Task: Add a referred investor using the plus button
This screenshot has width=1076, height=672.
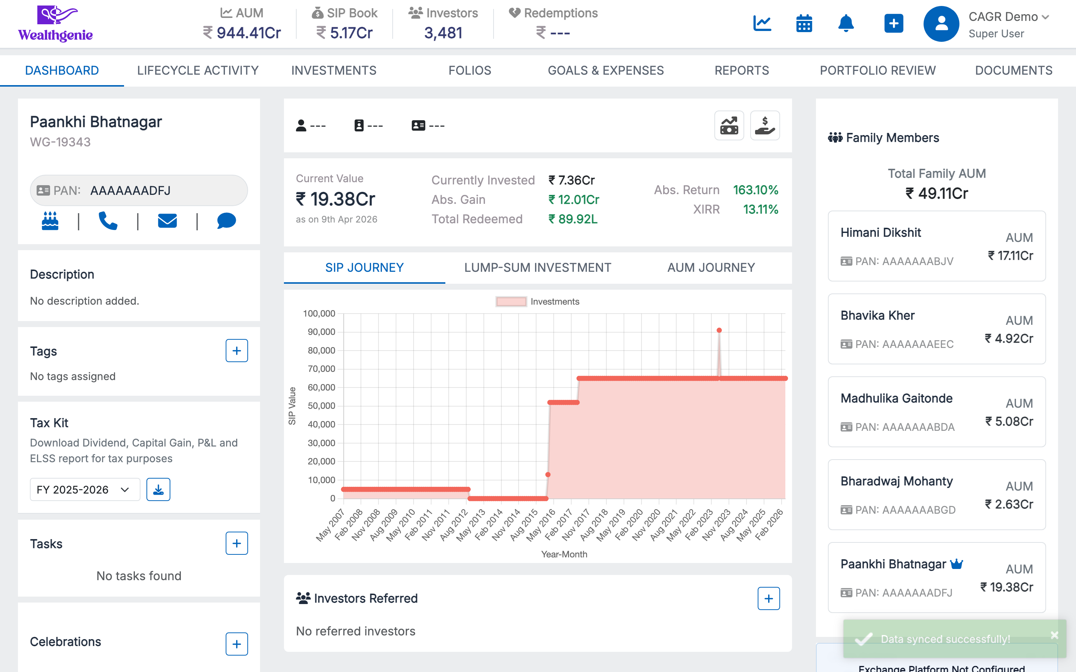Action: 769,598
